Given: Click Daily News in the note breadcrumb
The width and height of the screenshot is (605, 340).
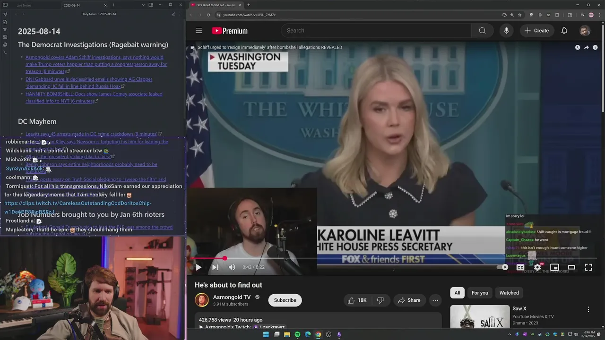Looking at the screenshot, I should 89,14.
